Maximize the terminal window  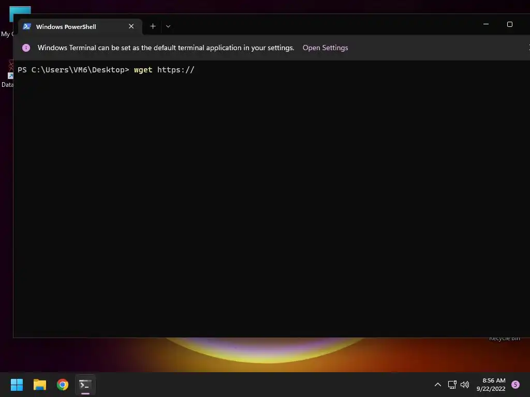click(x=509, y=24)
